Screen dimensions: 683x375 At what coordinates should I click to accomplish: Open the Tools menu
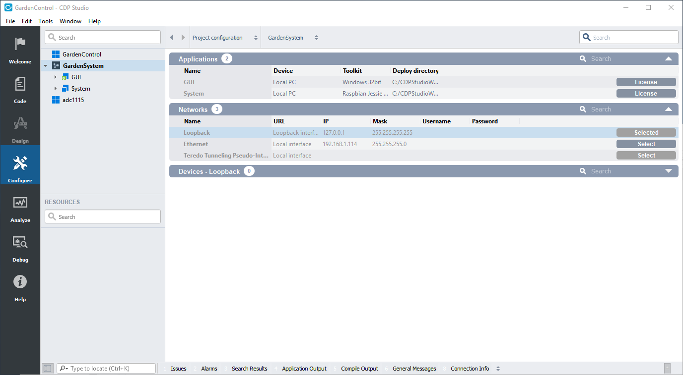click(45, 21)
